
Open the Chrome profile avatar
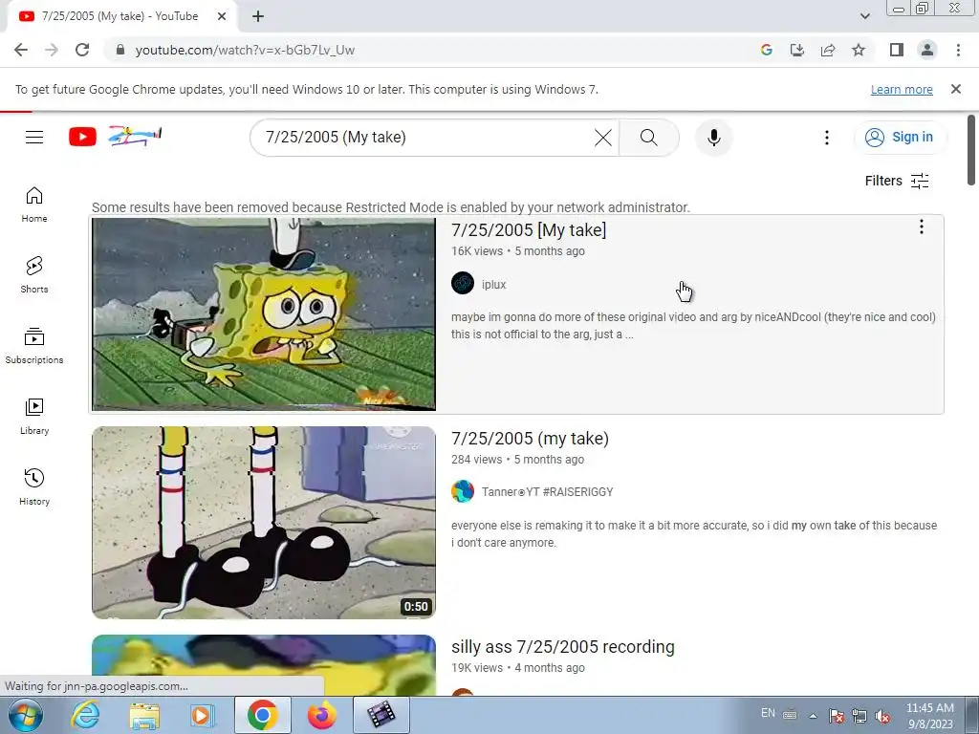point(927,50)
